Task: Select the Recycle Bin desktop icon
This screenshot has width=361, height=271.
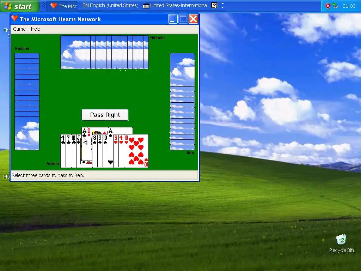Action: click(x=341, y=243)
